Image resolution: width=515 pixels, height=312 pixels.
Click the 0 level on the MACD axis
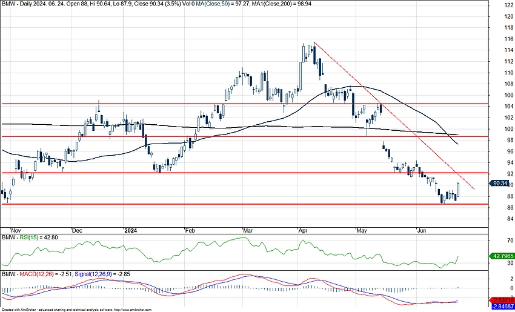512,288
